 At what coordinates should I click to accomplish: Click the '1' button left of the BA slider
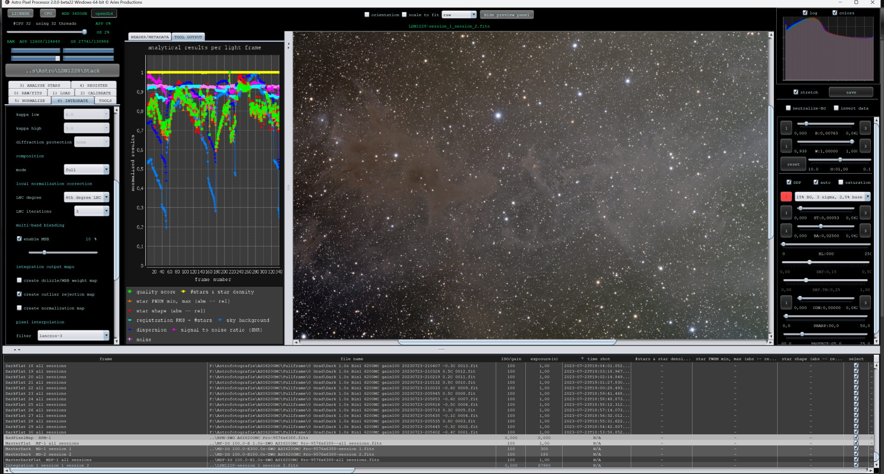pos(786,230)
